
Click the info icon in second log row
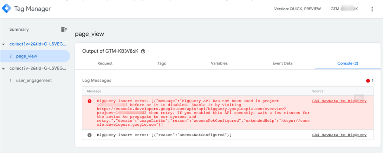pyautogui.click(x=90, y=135)
